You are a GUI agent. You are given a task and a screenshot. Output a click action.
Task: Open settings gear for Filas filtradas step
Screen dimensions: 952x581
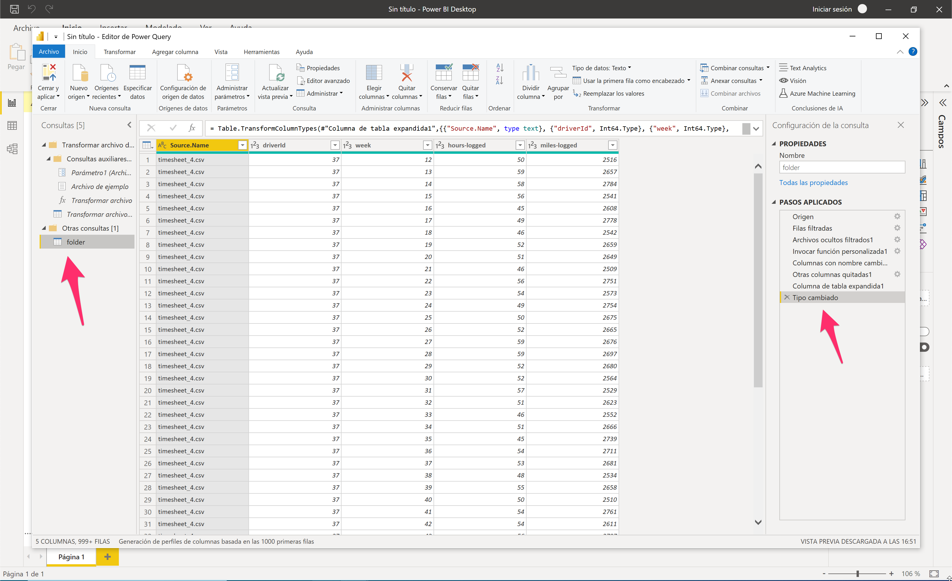[x=897, y=228]
